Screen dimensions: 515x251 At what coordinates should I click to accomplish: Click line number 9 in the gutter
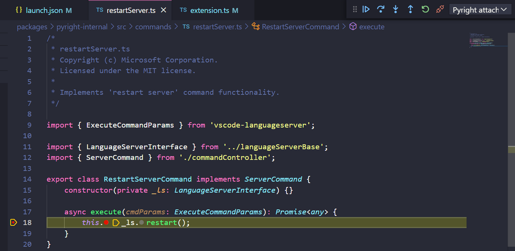point(29,125)
